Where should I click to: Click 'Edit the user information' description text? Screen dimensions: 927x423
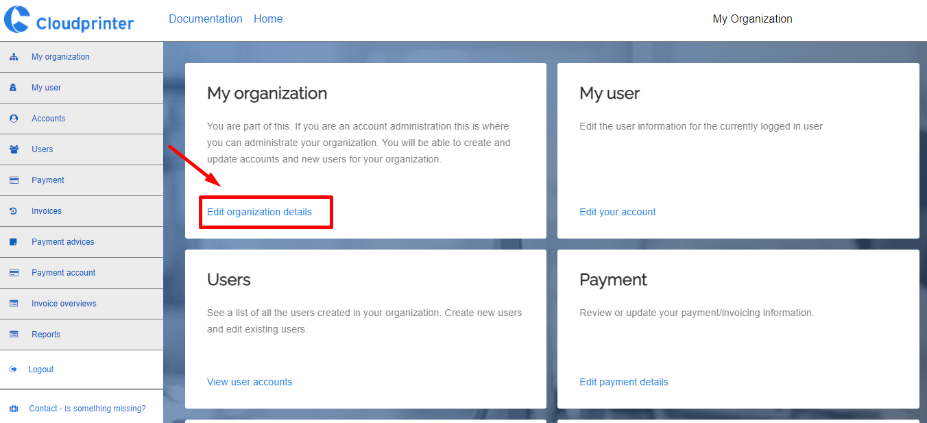point(701,126)
